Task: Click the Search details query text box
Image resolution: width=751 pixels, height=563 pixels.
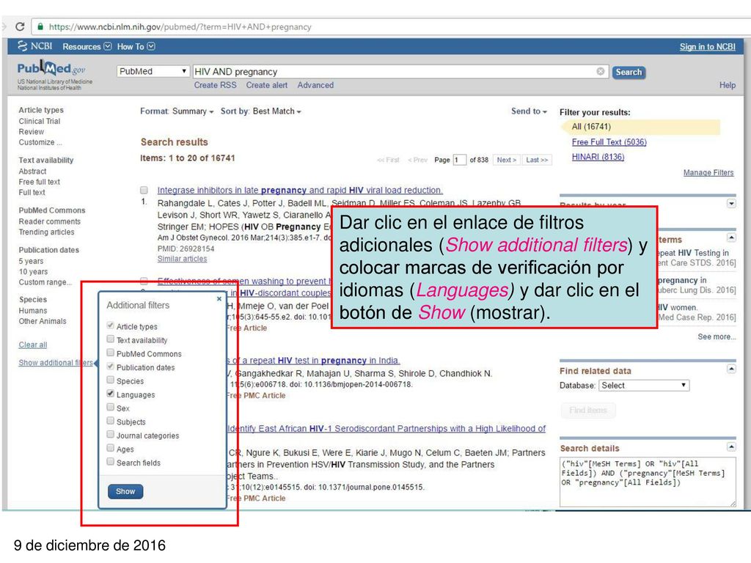Action: point(647,482)
